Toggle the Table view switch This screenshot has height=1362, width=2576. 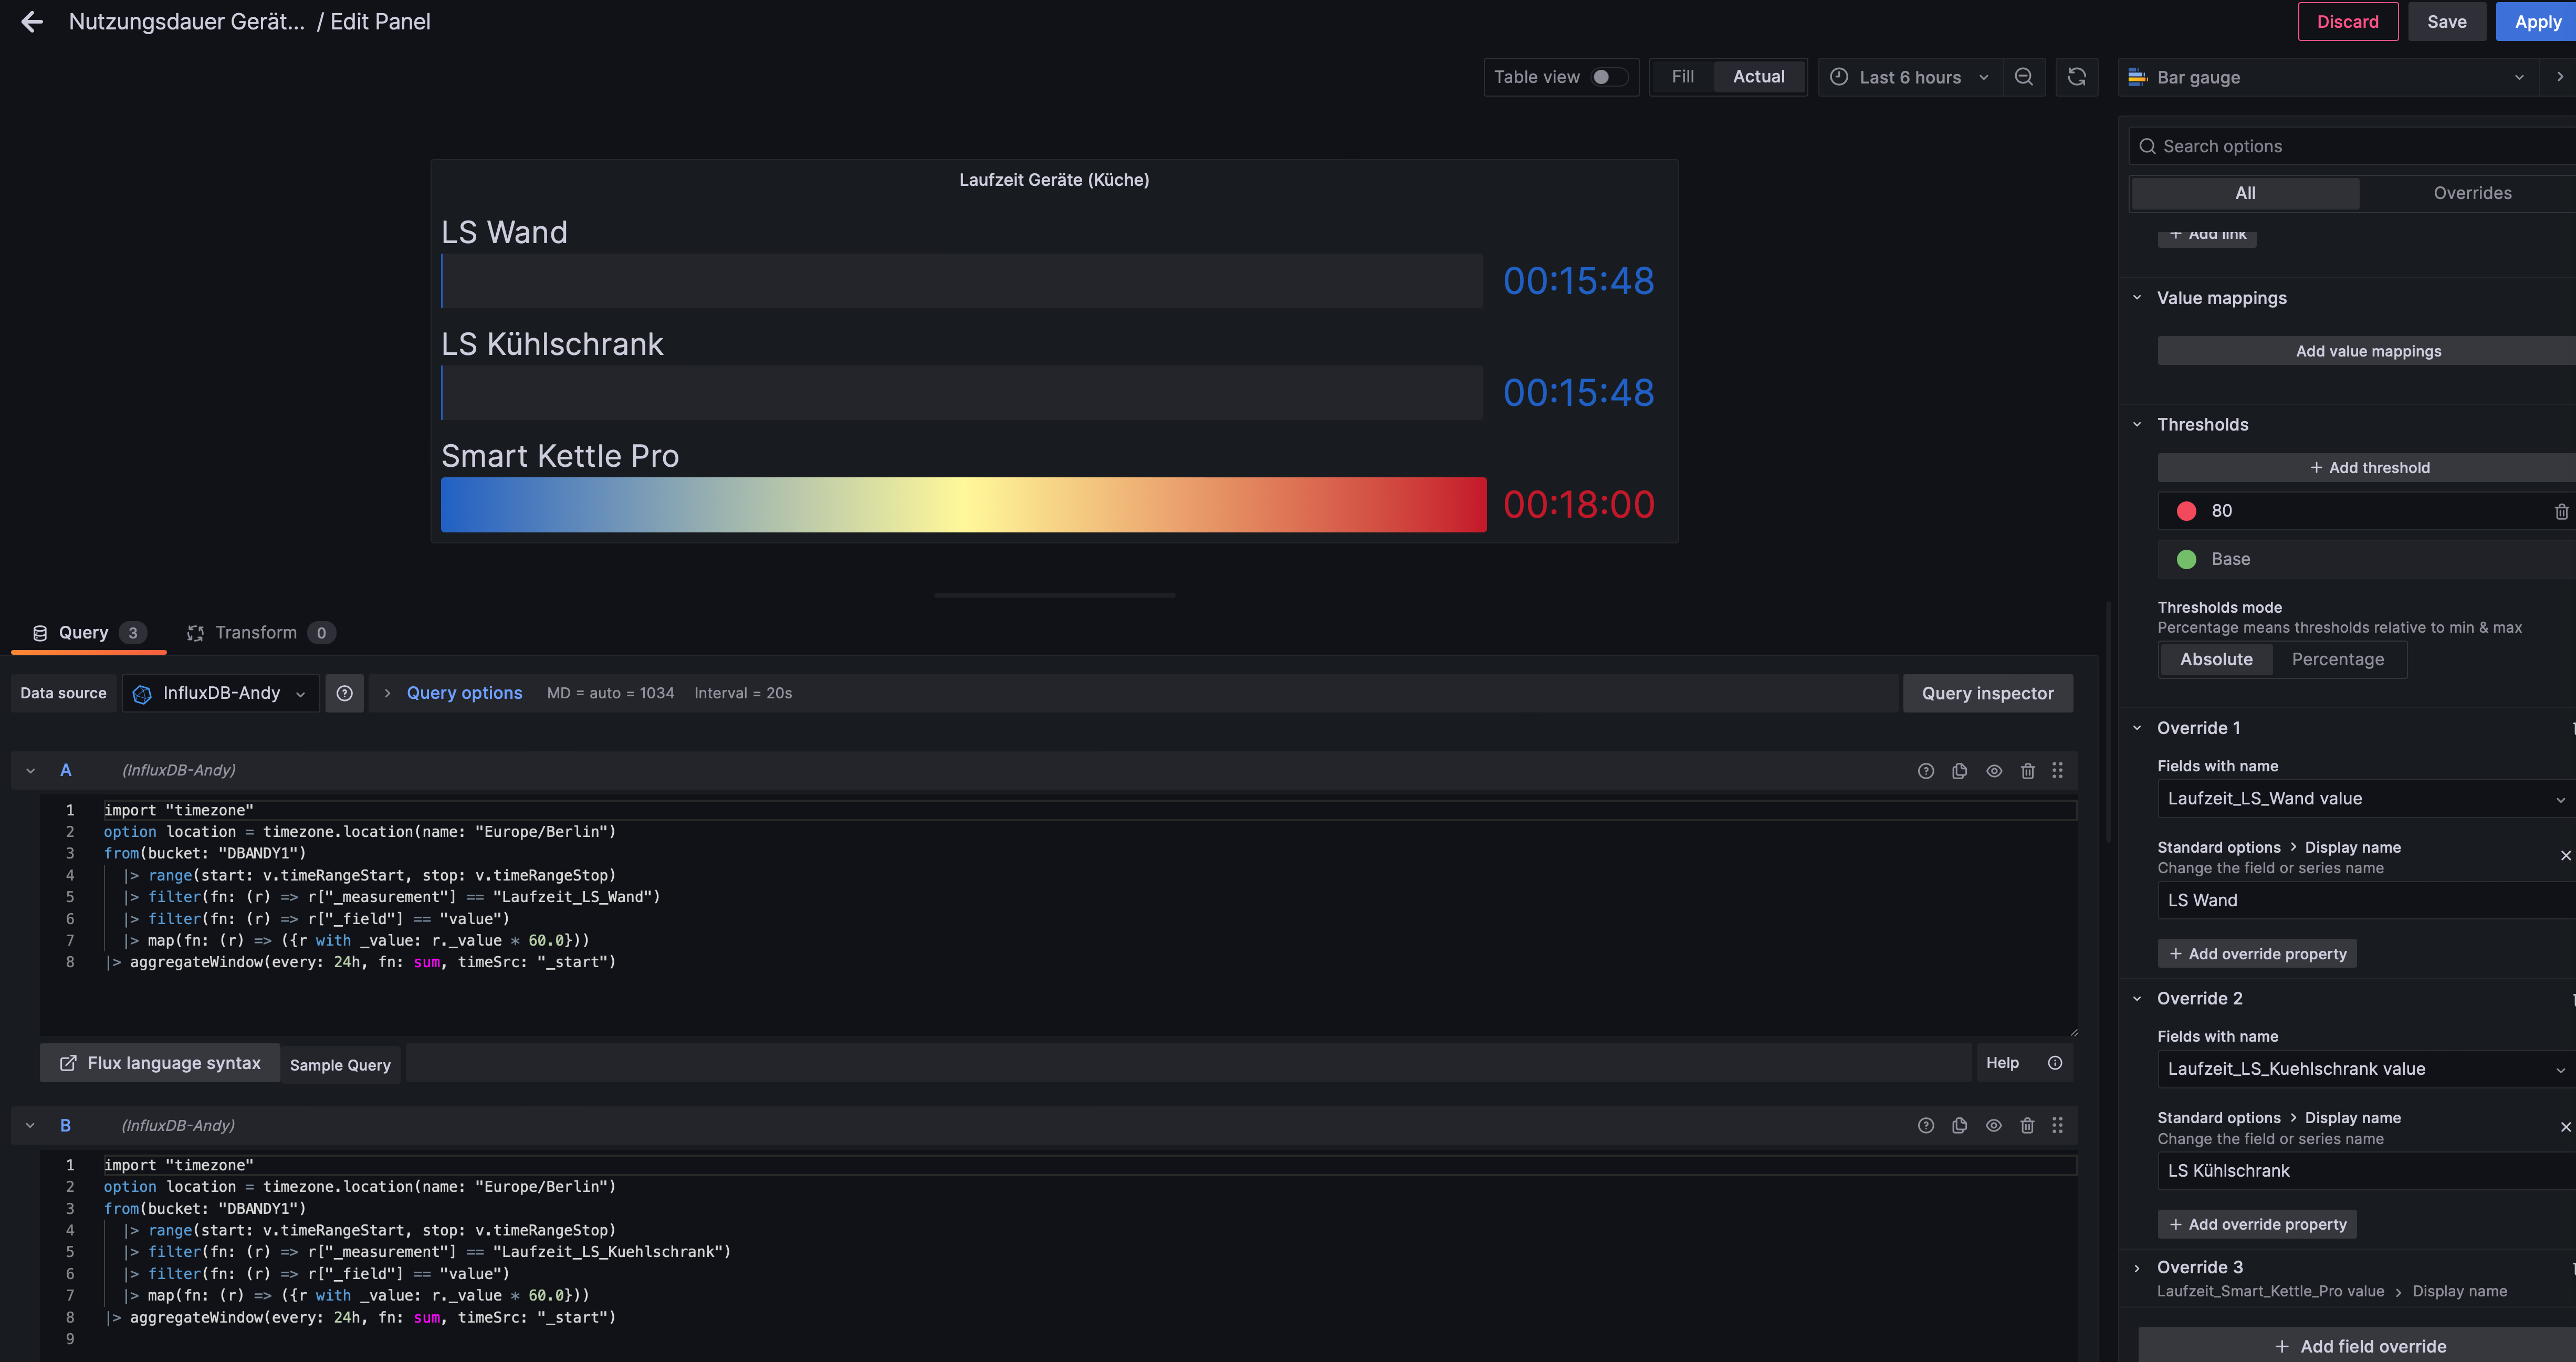pyautogui.click(x=1608, y=77)
